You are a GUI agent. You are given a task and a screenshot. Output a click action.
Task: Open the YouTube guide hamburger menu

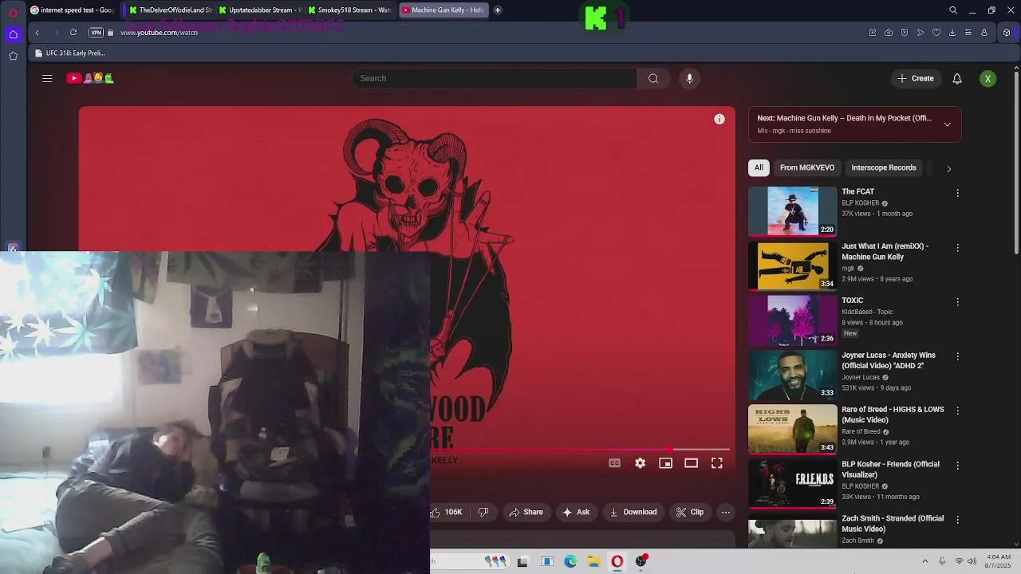(47, 78)
